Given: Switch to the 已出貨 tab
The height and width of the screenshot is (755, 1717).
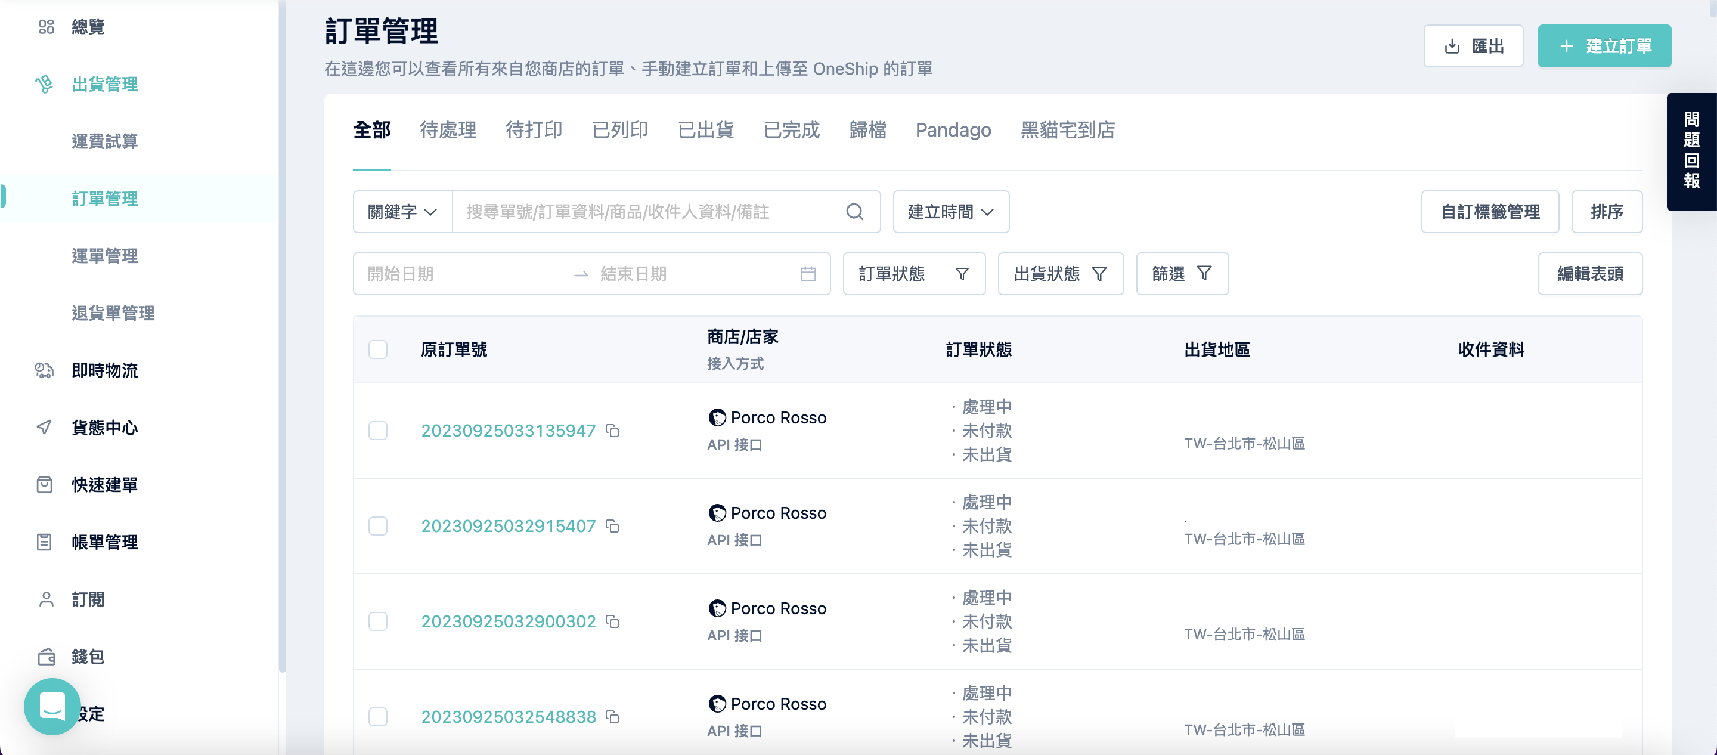Looking at the screenshot, I should [706, 130].
